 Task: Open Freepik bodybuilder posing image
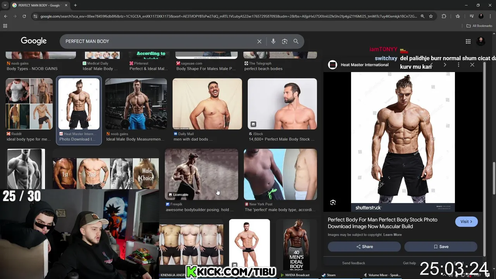click(x=201, y=174)
